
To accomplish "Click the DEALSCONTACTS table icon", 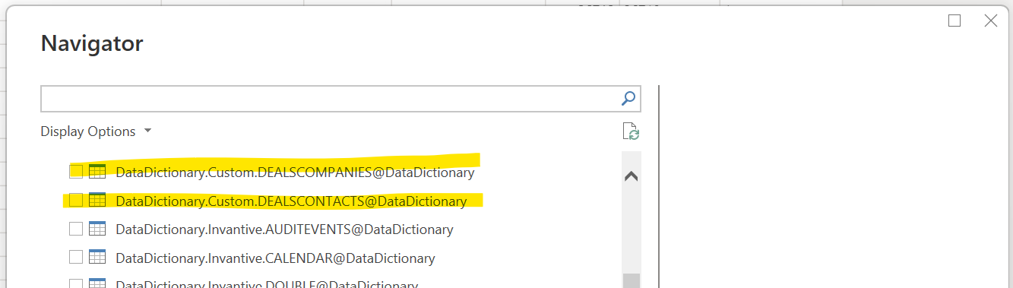I will 97,201.
